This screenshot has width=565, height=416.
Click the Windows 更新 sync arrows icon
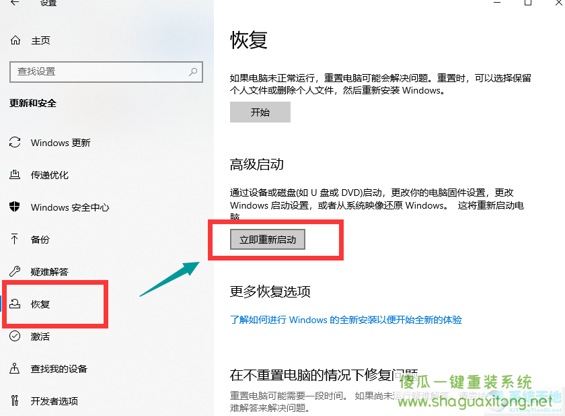(x=15, y=143)
